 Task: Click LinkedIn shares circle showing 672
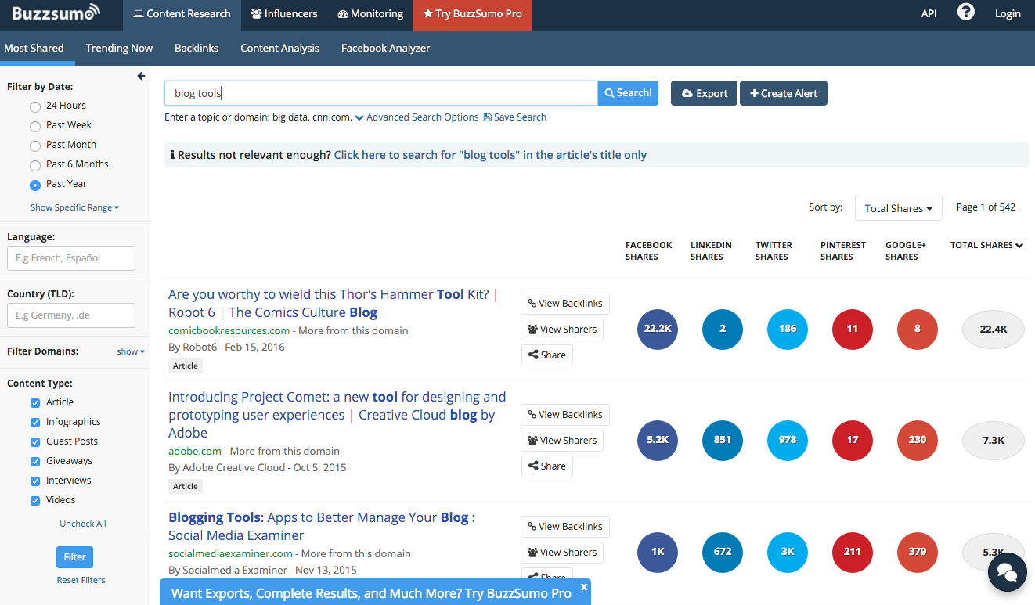pos(723,552)
